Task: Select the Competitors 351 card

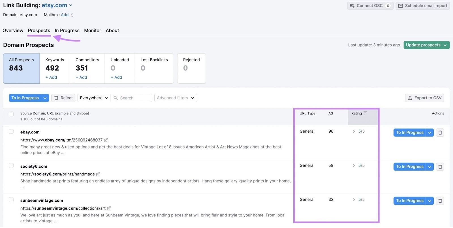Action: pos(87,69)
